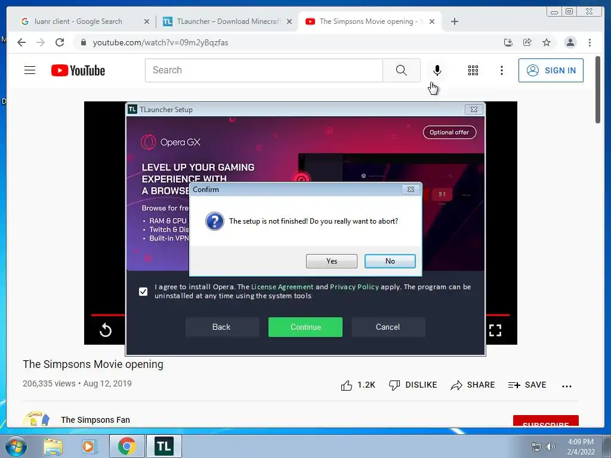This screenshot has height=458, width=611.
Task: Start voice search with microphone icon
Action: (437, 70)
